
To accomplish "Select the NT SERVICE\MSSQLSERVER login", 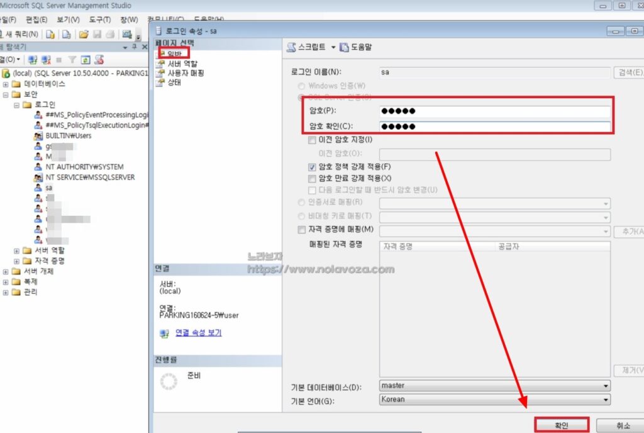I will (x=91, y=177).
